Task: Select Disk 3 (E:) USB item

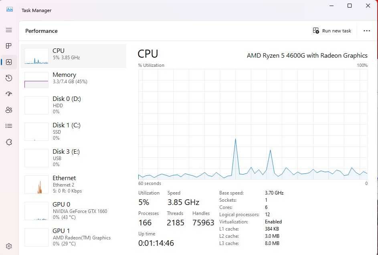Action: pos(73,158)
